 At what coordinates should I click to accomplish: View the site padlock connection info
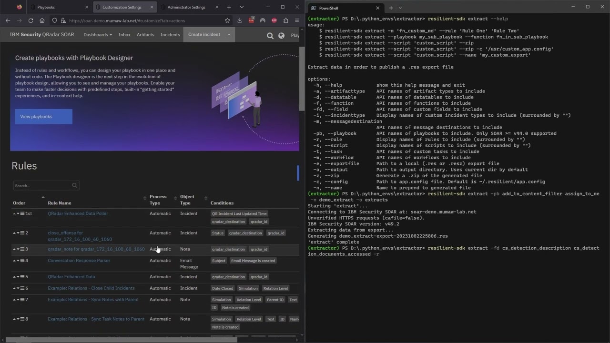(63, 20)
